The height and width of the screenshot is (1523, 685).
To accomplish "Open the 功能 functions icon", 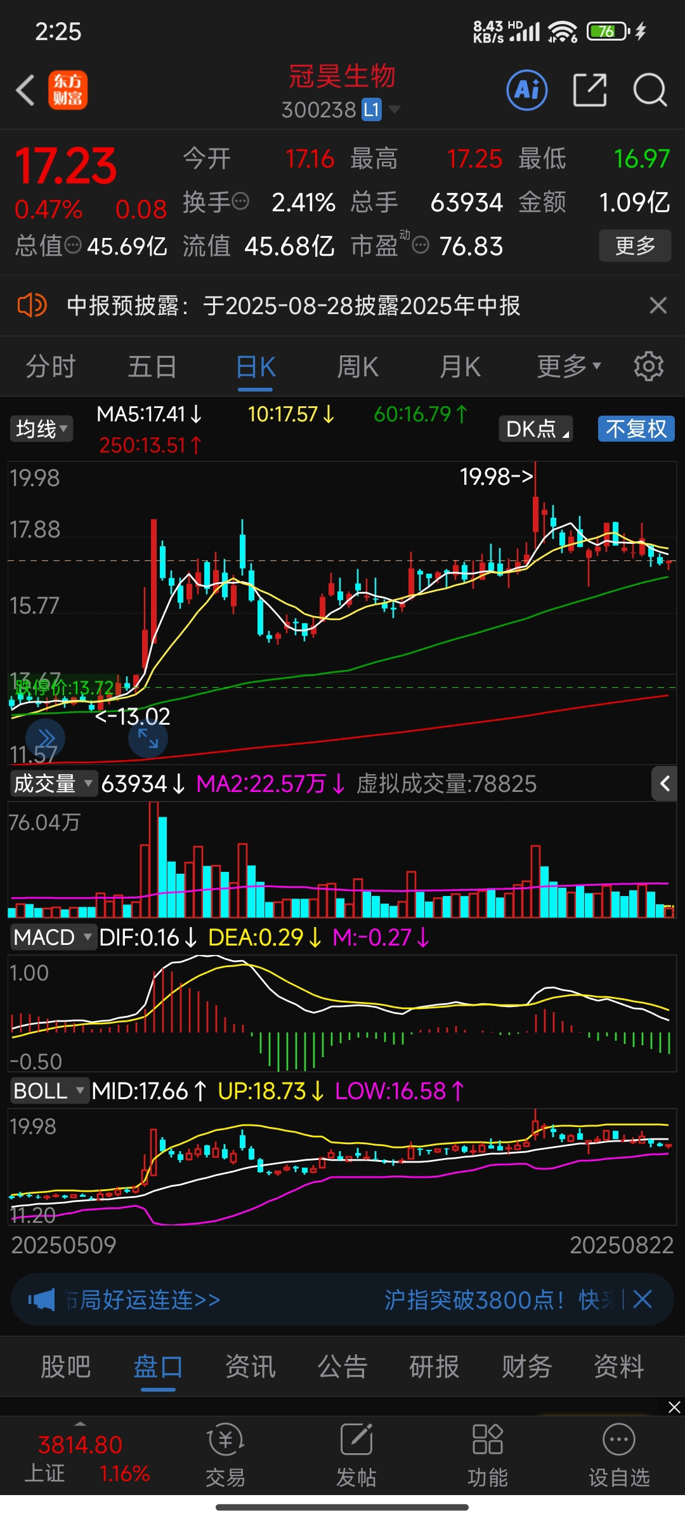I will click(x=488, y=1455).
